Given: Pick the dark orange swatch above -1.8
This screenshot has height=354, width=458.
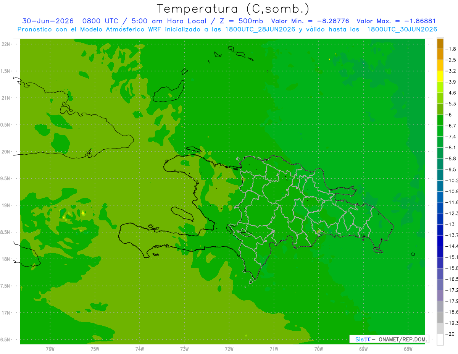Looking at the screenshot, I should click(x=440, y=44).
